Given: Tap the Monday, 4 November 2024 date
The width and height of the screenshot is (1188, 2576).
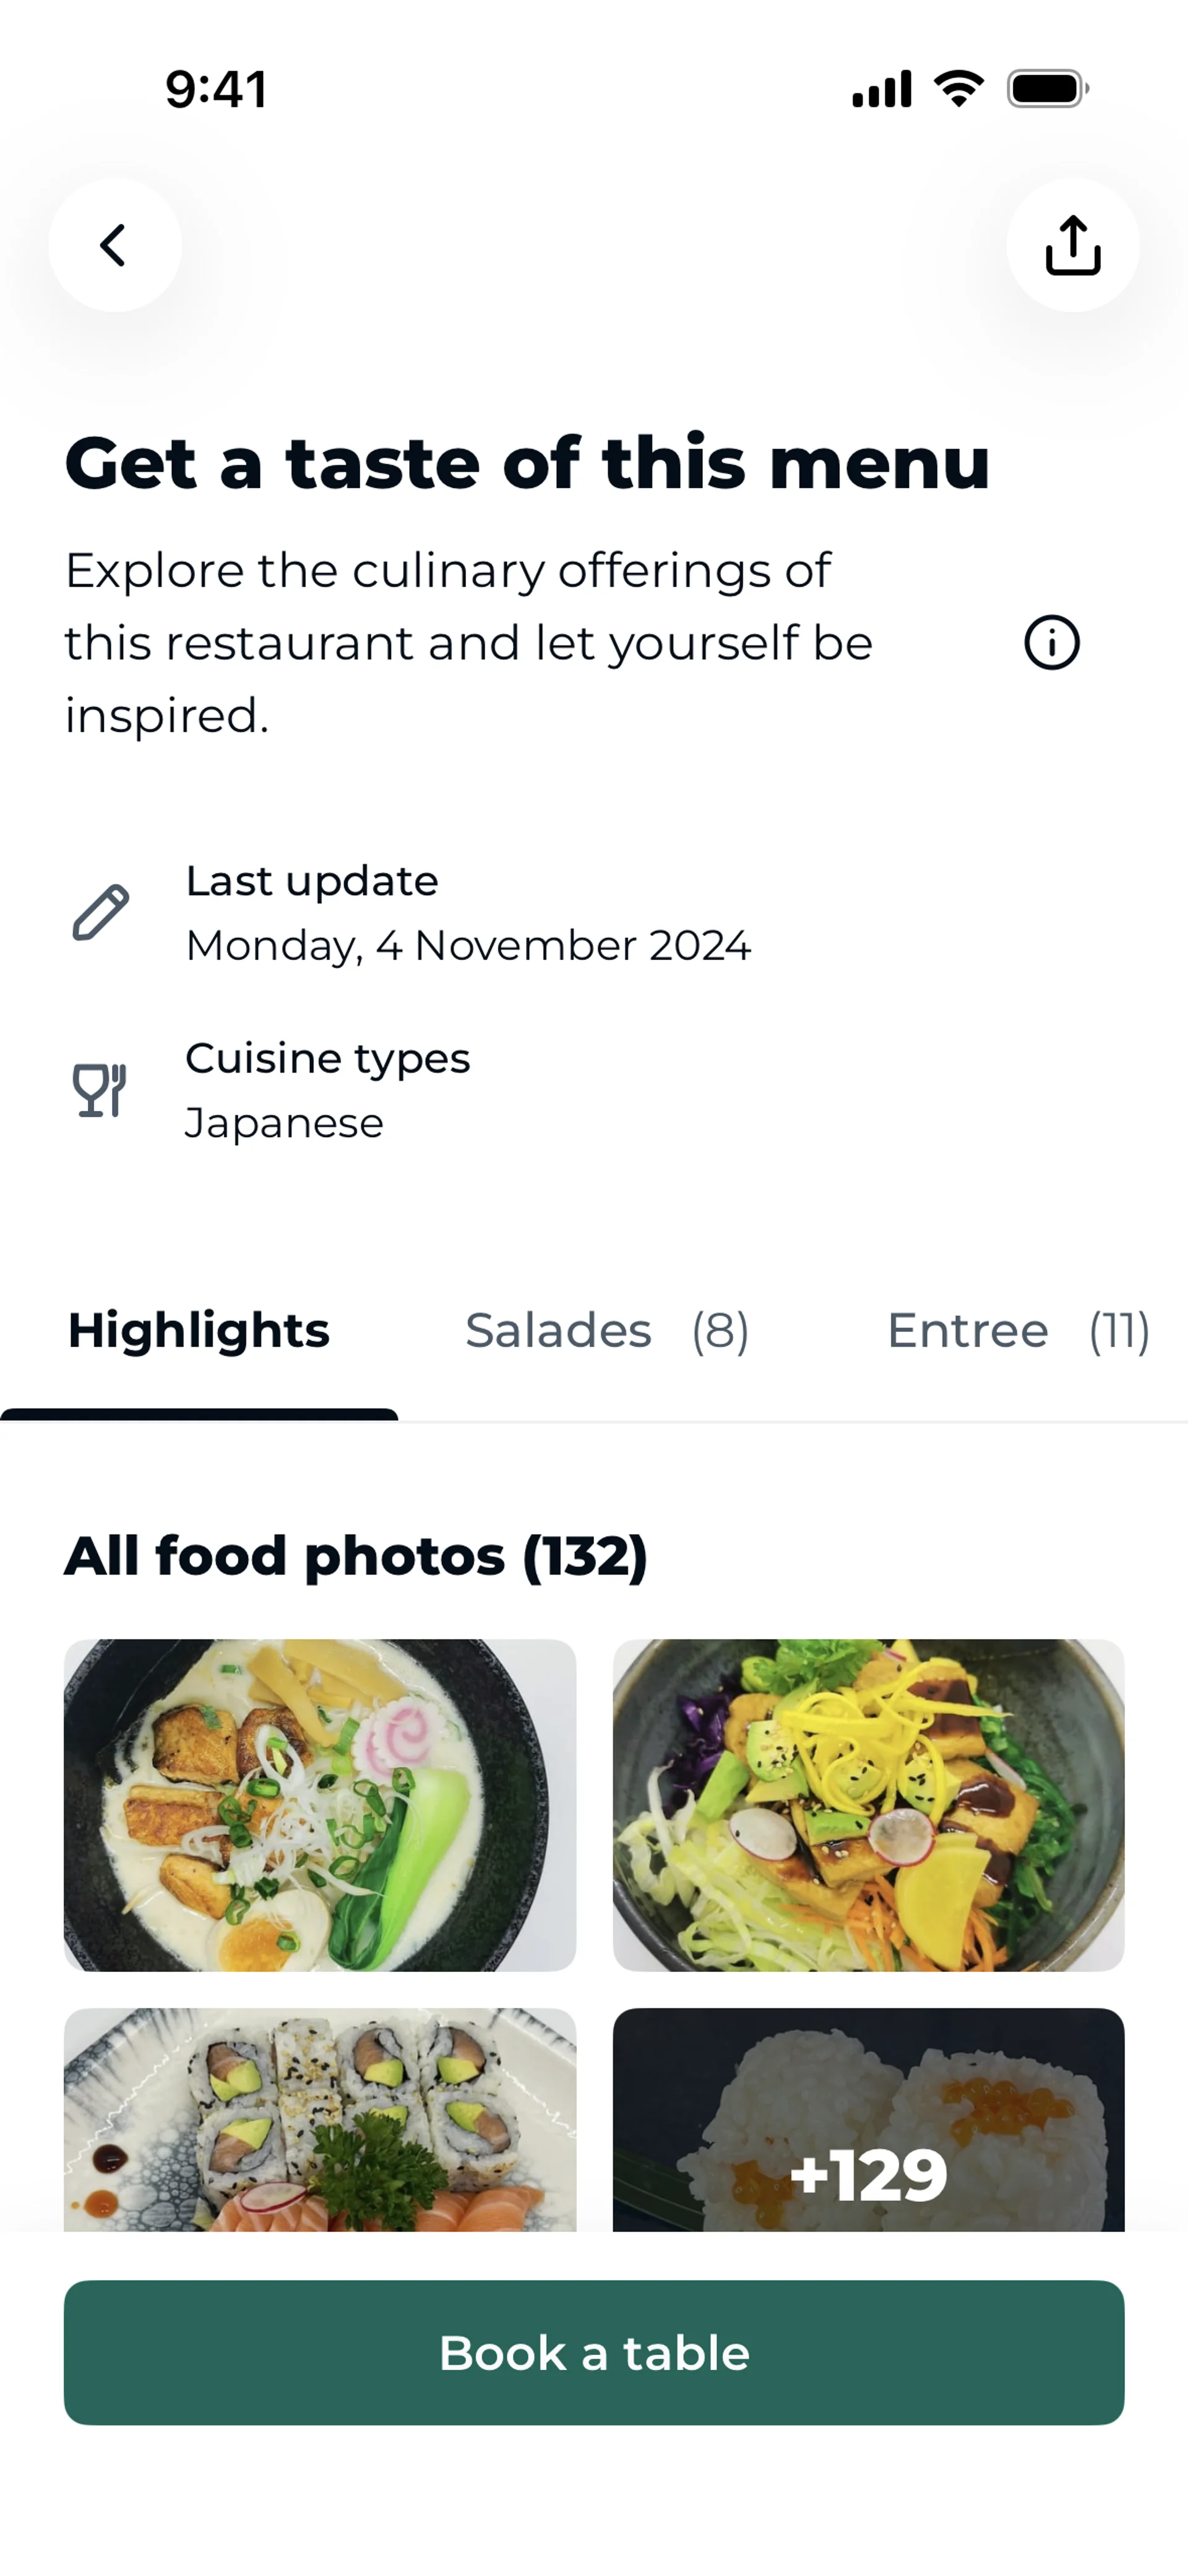Looking at the screenshot, I should coord(468,946).
